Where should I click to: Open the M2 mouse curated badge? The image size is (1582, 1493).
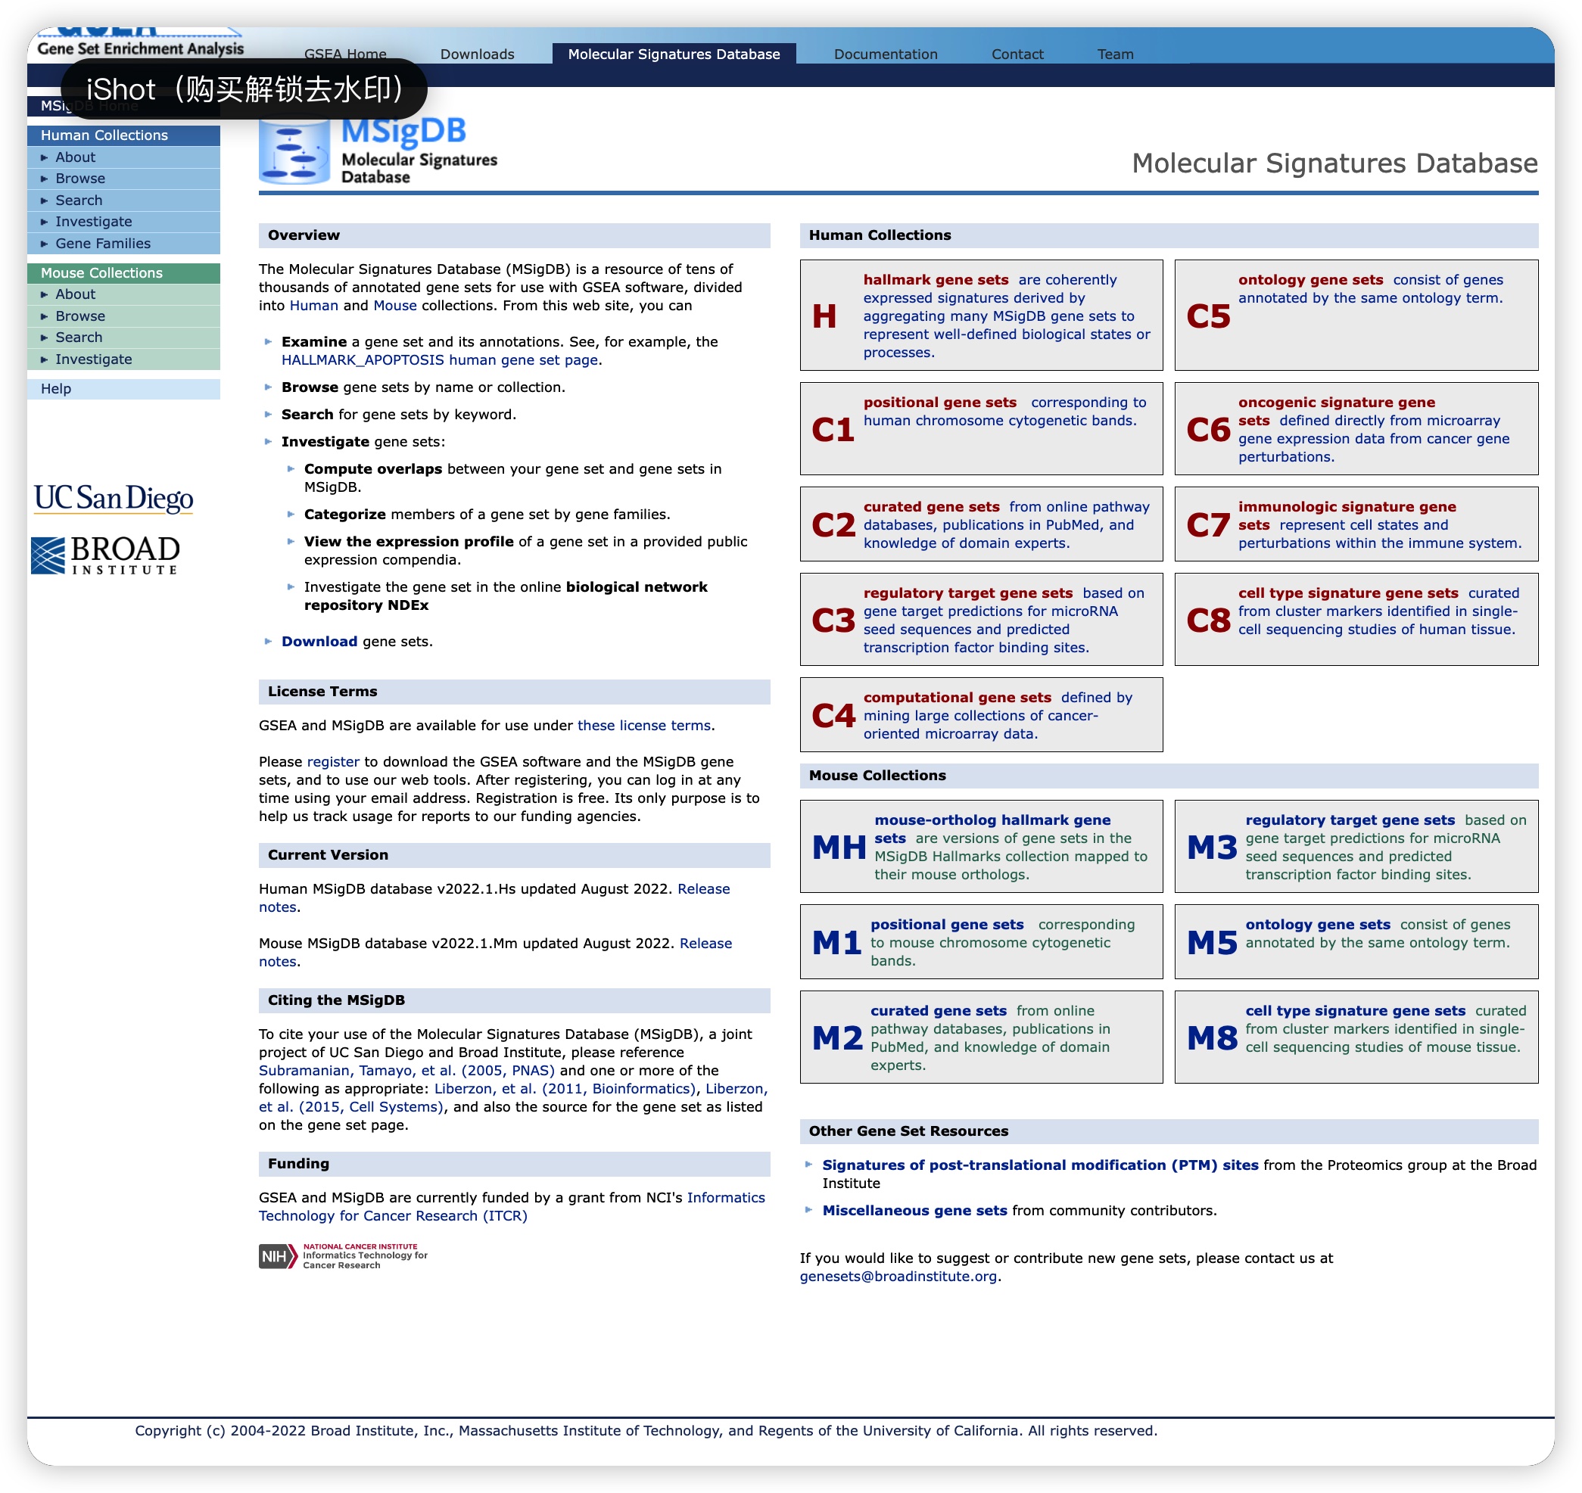pos(836,1038)
